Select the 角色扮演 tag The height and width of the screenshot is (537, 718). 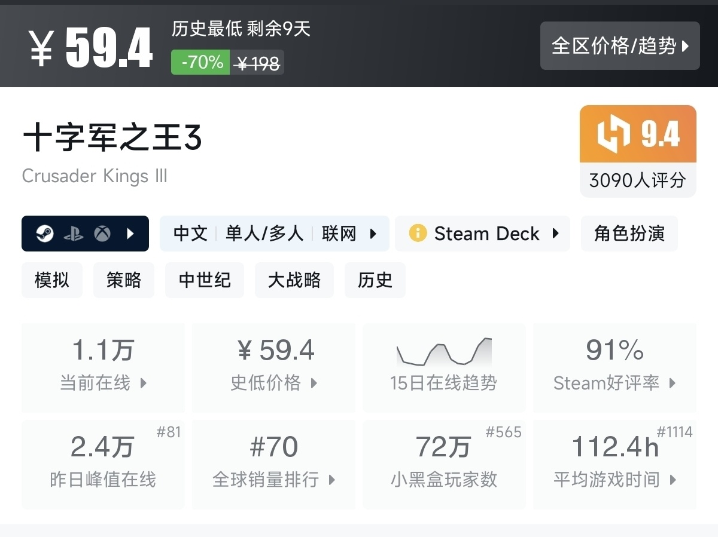pos(629,234)
